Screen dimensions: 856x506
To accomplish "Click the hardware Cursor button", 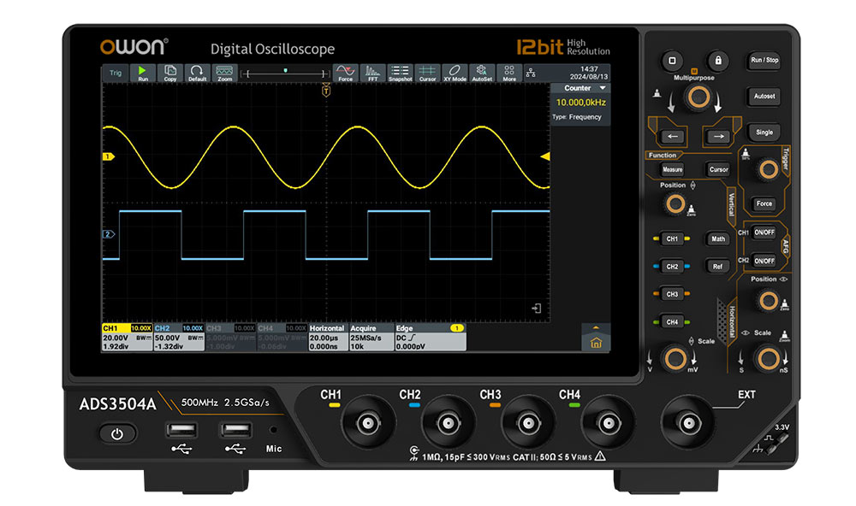I will tap(718, 169).
